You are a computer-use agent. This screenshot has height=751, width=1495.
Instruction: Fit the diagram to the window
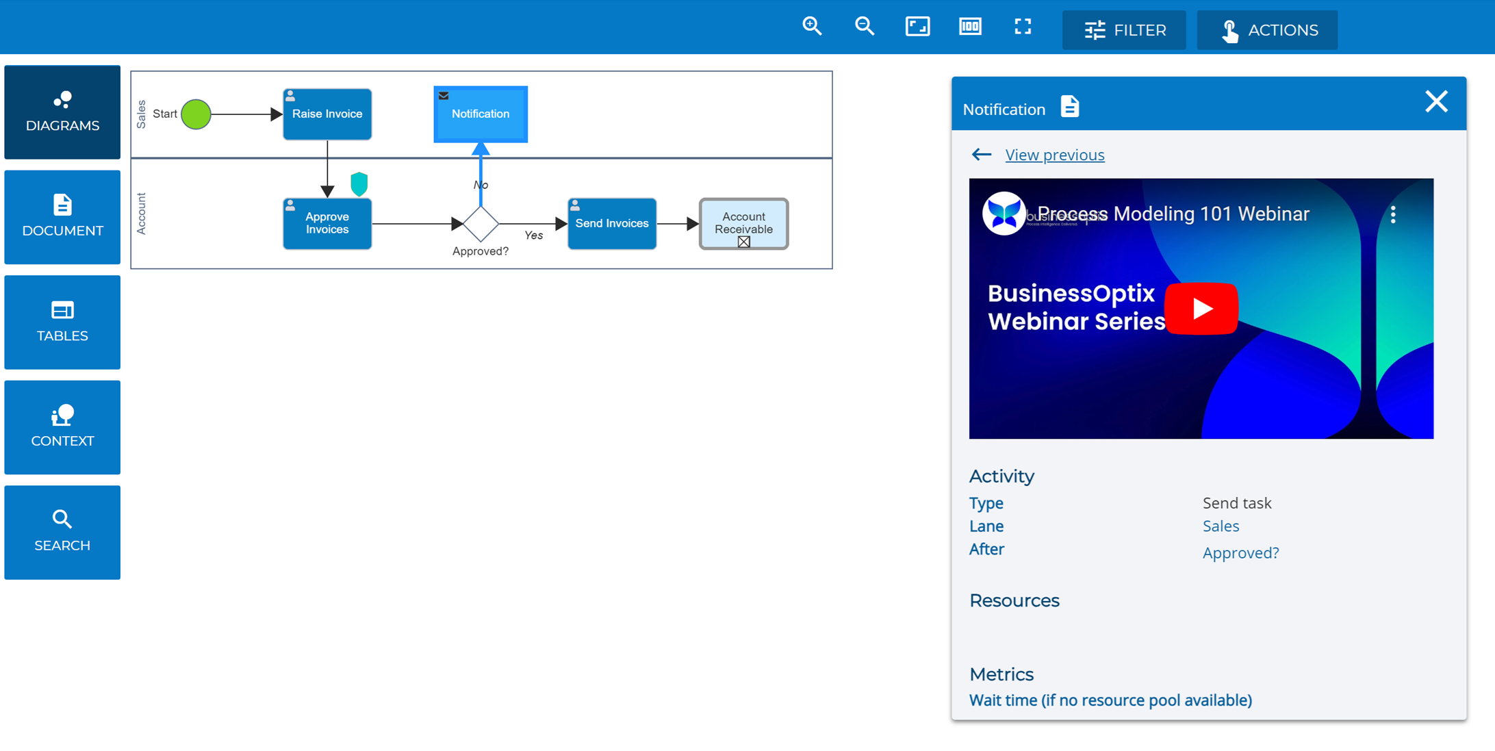[x=917, y=26]
